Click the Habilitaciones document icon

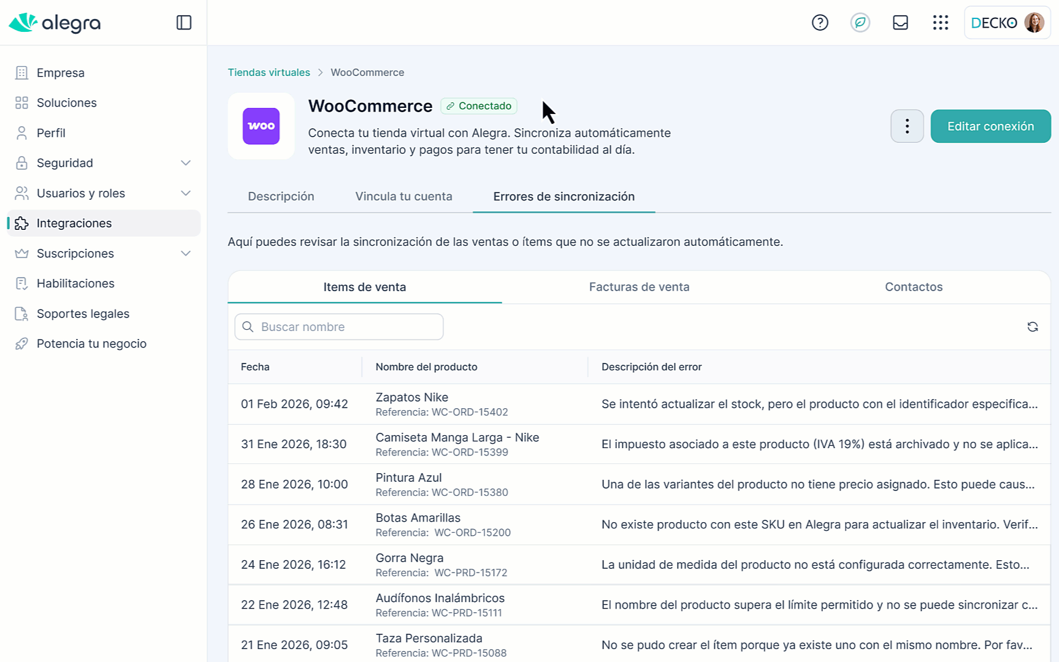[x=21, y=283]
